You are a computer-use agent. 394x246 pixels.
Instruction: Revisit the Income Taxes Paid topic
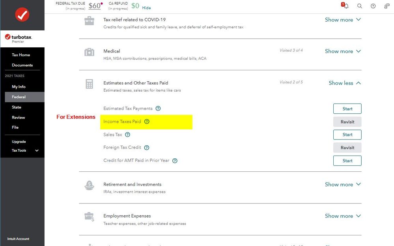pos(347,122)
